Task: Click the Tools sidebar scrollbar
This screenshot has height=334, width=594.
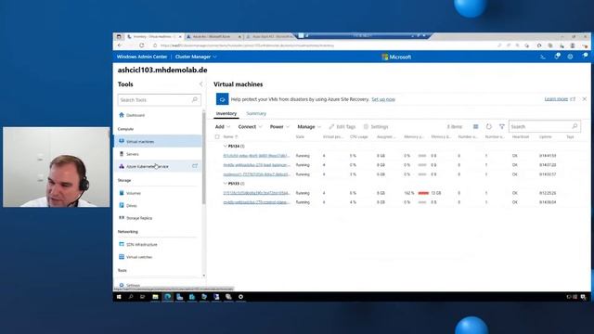Action: tap(204, 159)
